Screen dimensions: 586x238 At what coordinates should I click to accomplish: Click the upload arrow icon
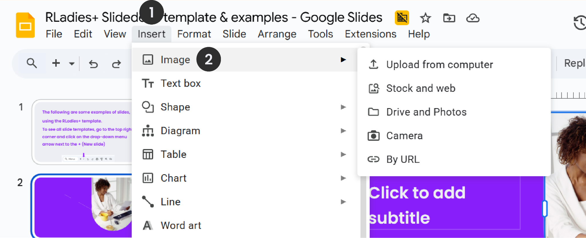373,64
